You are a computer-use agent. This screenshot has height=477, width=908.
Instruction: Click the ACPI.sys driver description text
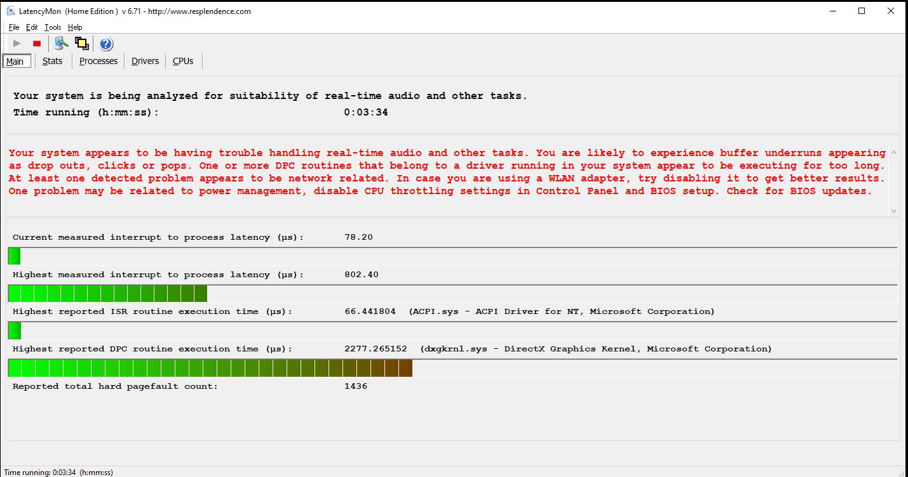pyautogui.click(x=562, y=311)
